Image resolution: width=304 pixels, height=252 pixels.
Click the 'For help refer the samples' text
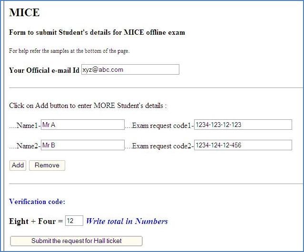(x=69, y=51)
